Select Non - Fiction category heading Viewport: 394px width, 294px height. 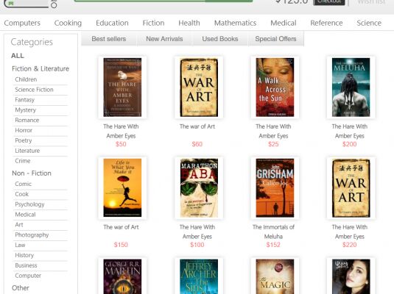[32, 173]
